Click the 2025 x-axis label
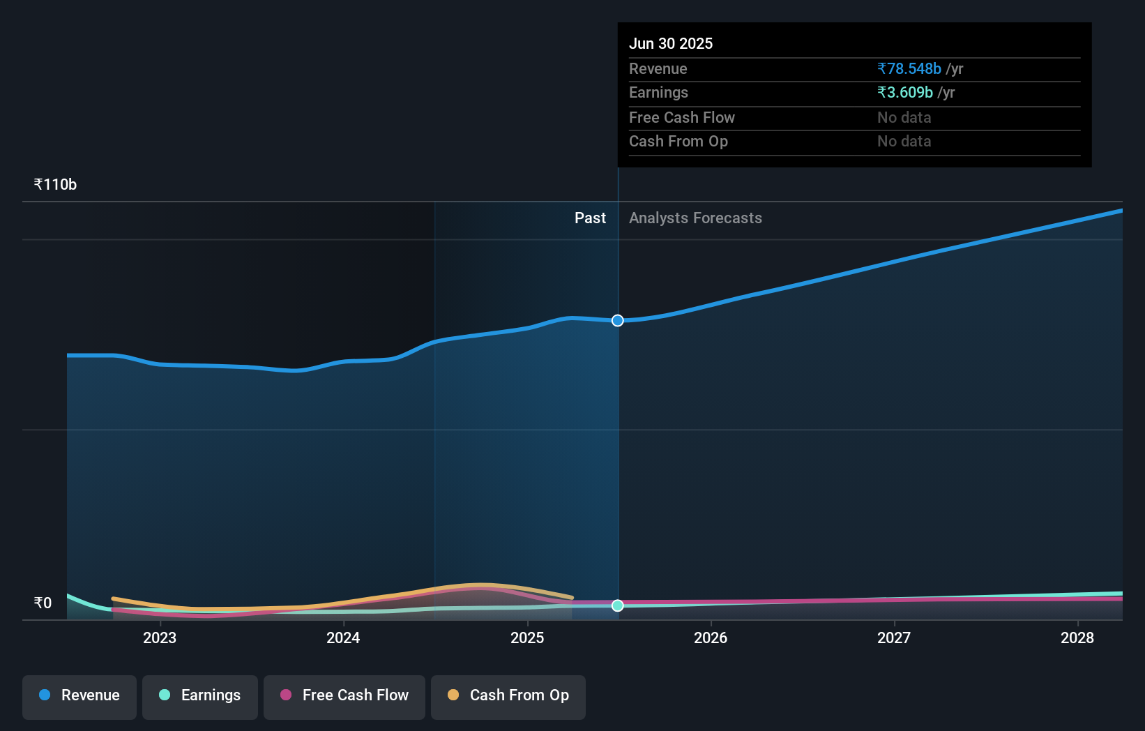Viewport: 1145px width, 731px height. click(527, 638)
